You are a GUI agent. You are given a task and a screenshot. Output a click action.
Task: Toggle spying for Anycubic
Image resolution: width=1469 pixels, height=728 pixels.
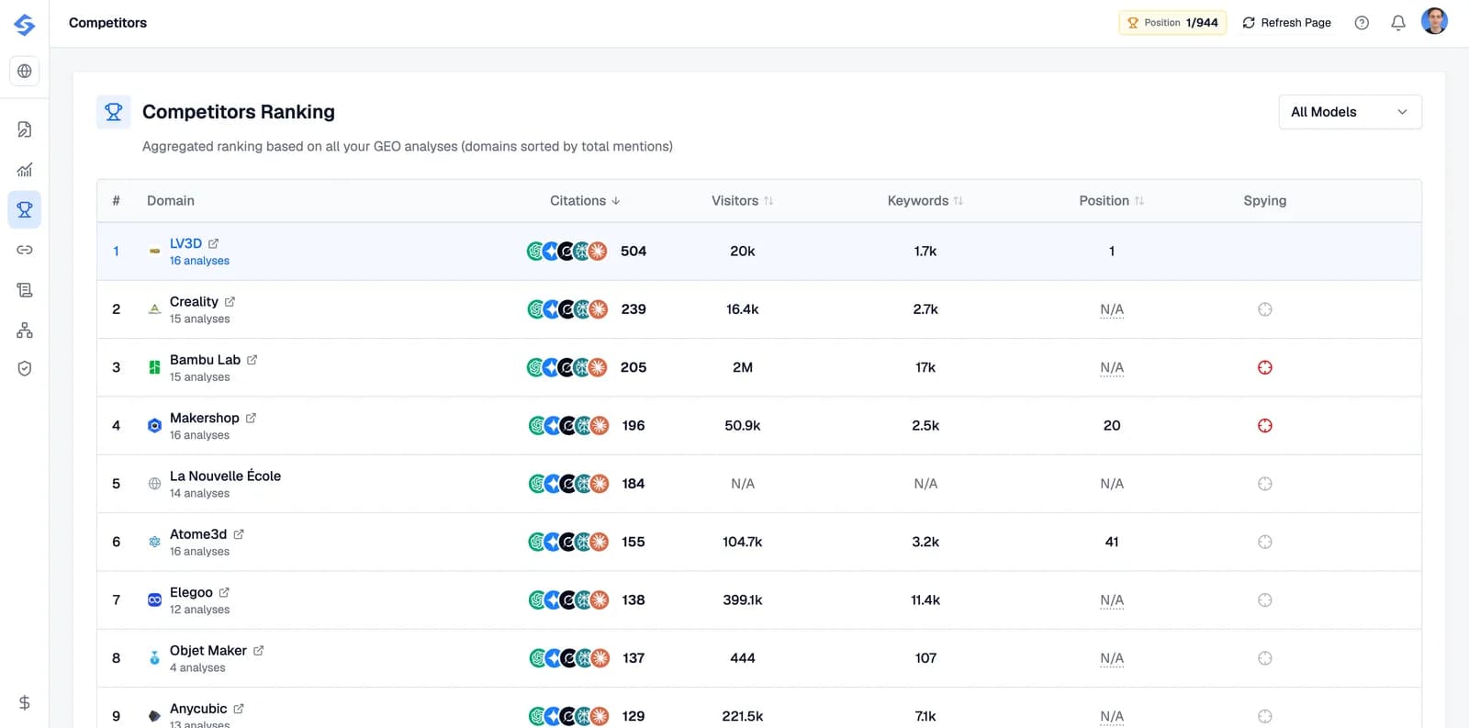(1265, 716)
